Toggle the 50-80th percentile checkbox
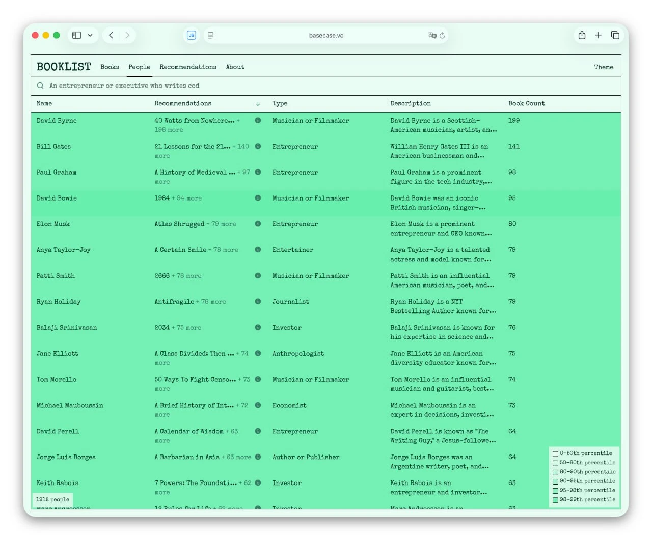The width and height of the screenshot is (652, 540). click(x=556, y=463)
